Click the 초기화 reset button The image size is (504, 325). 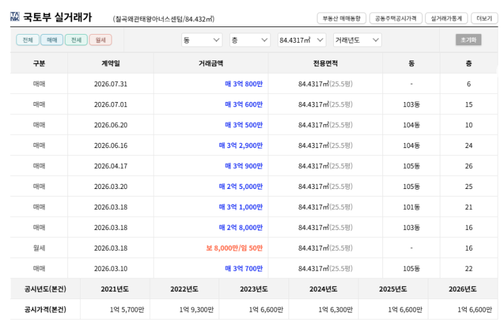pos(468,40)
